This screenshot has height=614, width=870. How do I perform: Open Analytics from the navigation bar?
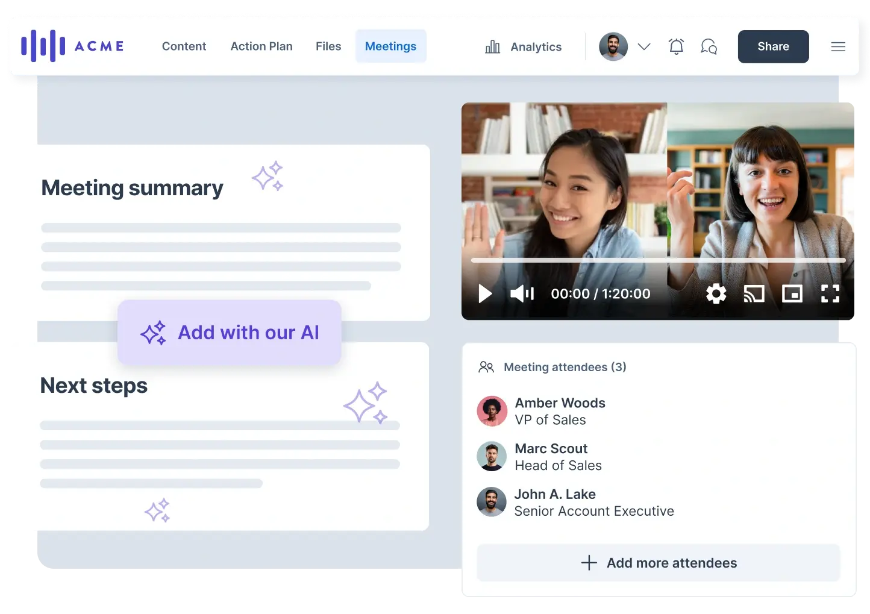click(523, 47)
